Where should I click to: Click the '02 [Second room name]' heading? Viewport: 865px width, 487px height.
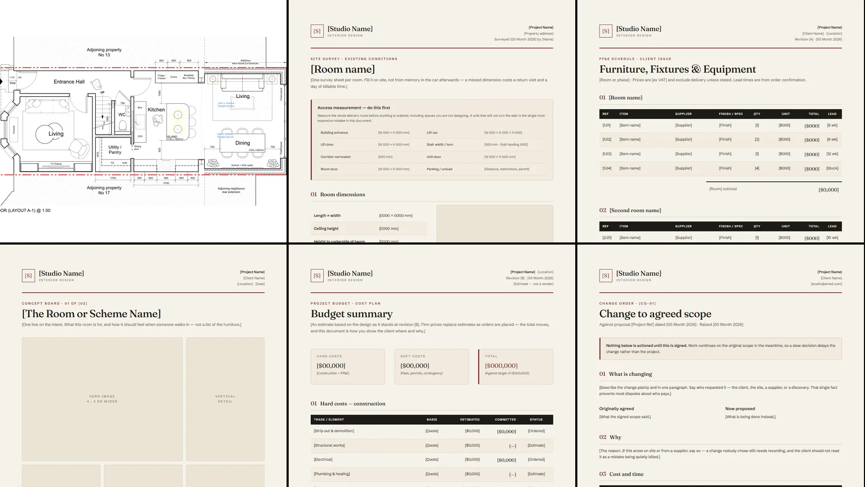point(630,210)
